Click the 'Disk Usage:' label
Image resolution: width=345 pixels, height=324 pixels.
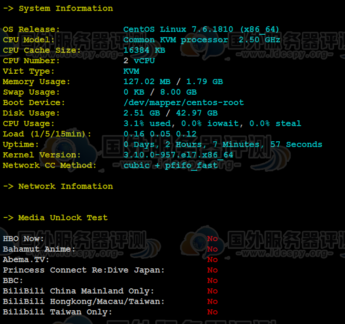pyautogui.click(x=31, y=113)
